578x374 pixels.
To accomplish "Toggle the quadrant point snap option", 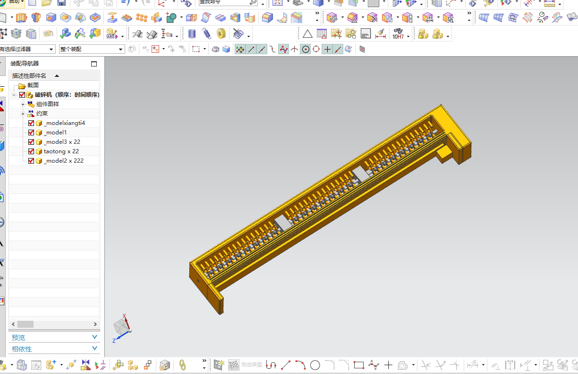I will pyautogui.click(x=316, y=49).
